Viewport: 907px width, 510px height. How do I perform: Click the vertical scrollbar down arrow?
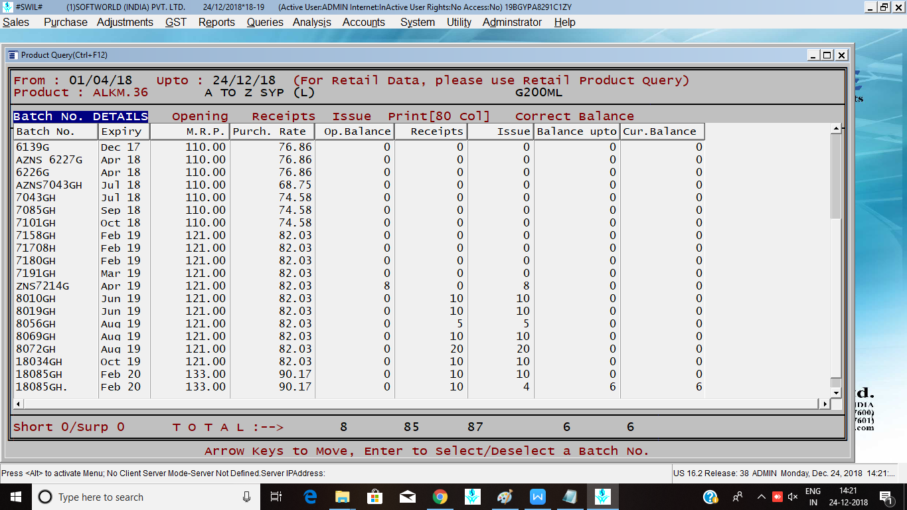[x=836, y=392]
